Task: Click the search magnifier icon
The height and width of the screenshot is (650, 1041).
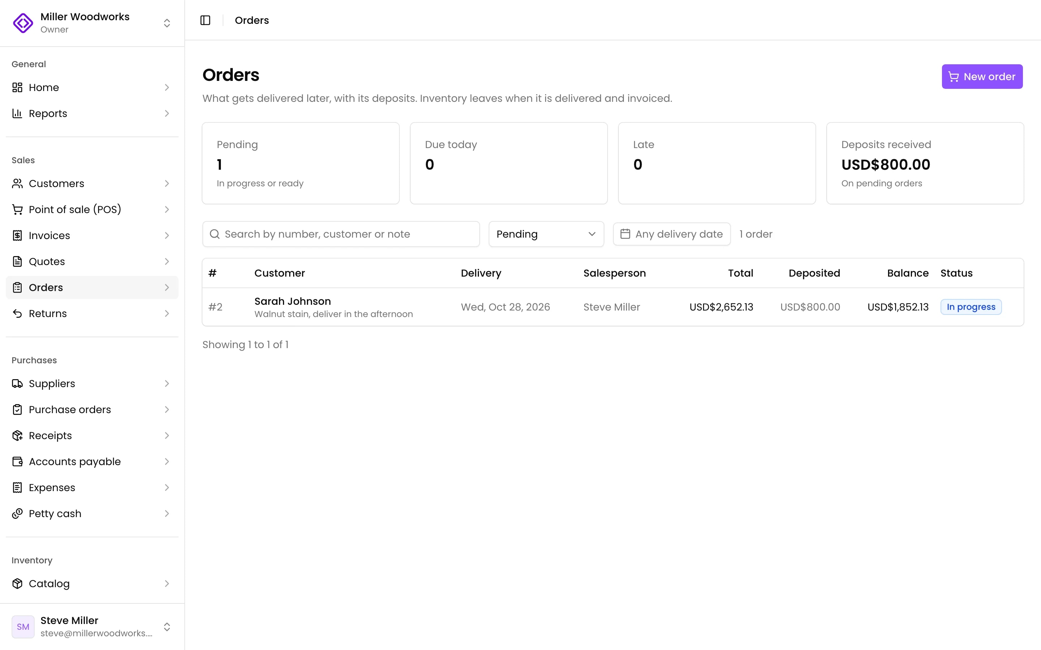Action: [x=215, y=234]
